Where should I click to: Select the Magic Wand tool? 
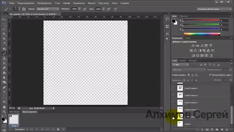4,34
